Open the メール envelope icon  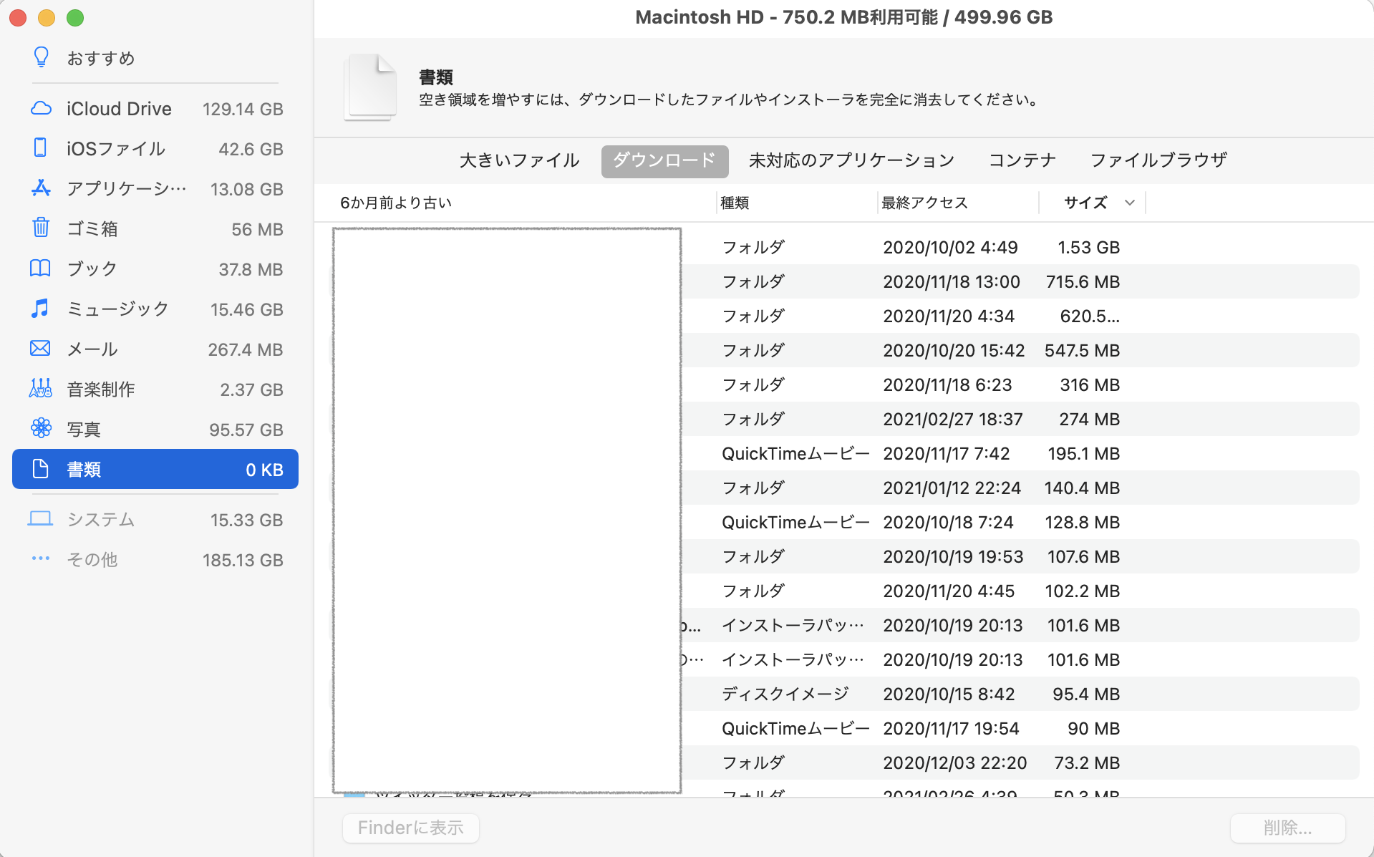click(41, 349)
